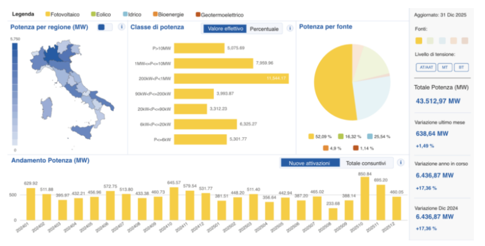The image size is (485, 246).
Task: Click the 7,959.96 bar value label
Action: [264, 63]
